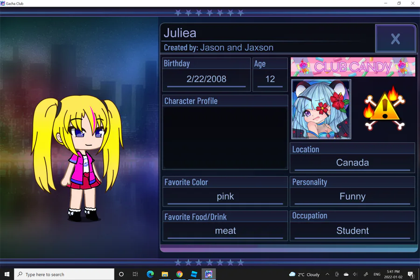
Task: Open File Explorer from the taskbar
Action: pos(165,274)
